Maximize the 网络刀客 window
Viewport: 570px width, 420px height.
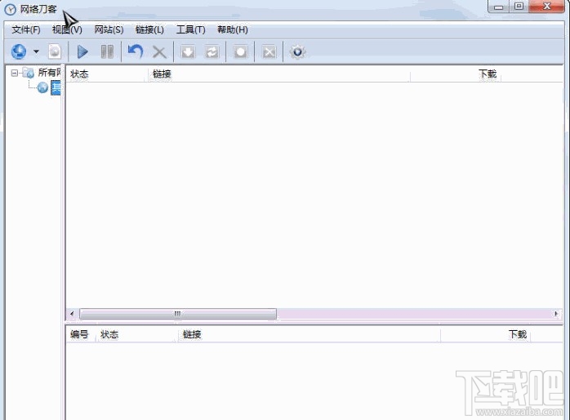click(x=519, y=7)
